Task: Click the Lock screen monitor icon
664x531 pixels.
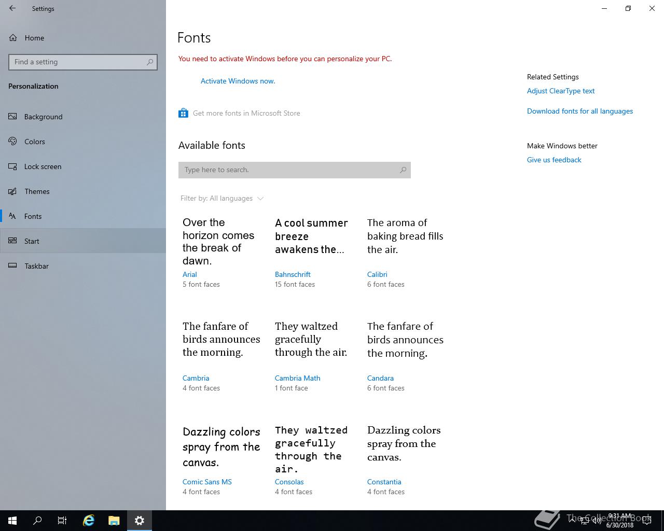Action: [13, 166]
